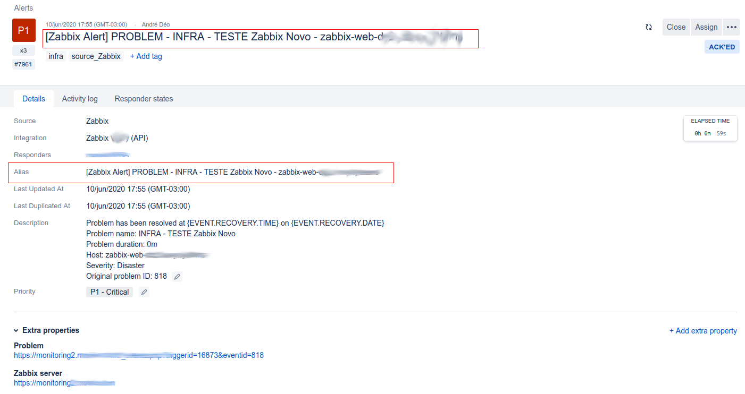
Task: Click the 'Severity: Disaster' description line
Action: pos(115,265)
